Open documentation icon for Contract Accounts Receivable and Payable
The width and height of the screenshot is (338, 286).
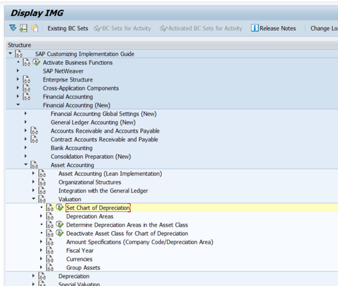point(34,139)
